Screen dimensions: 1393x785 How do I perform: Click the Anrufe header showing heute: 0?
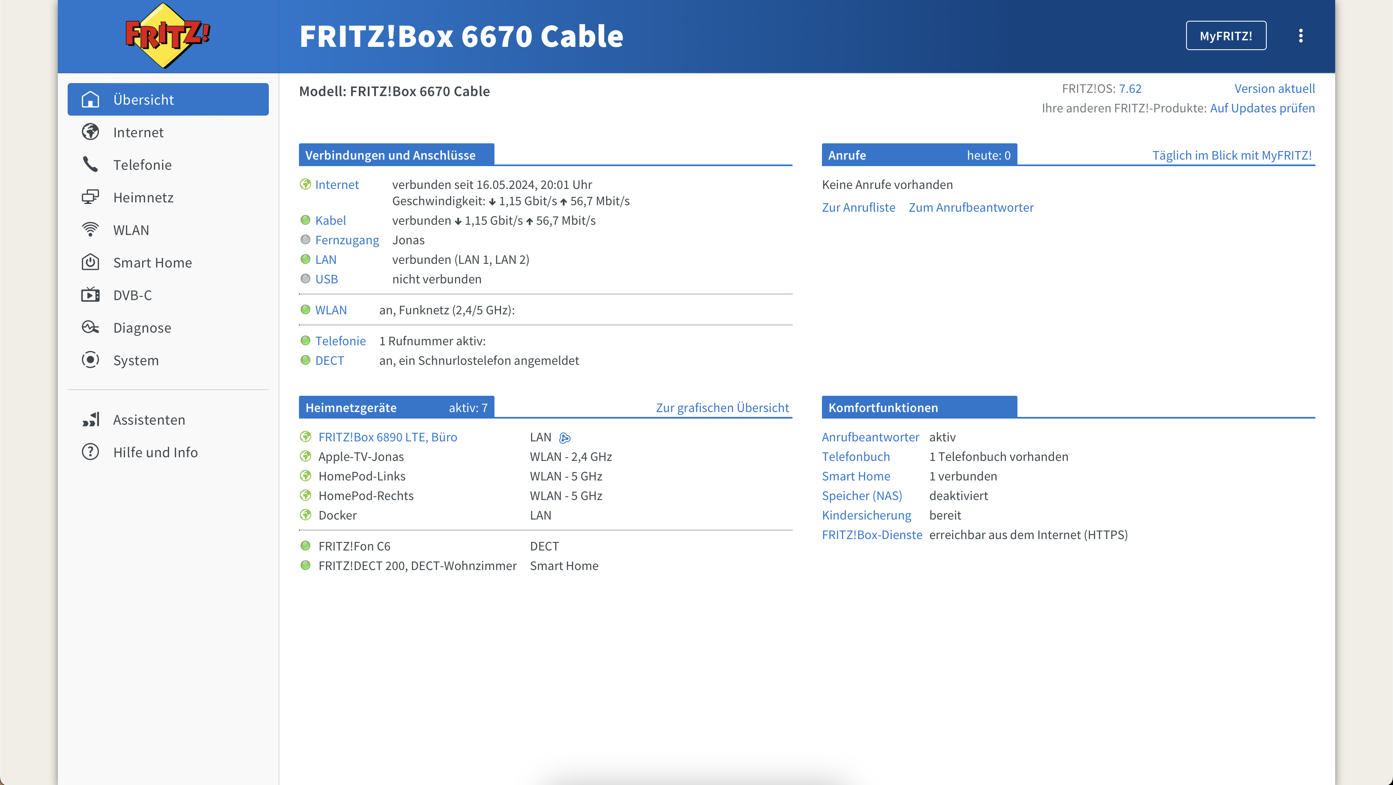(919, 155)
